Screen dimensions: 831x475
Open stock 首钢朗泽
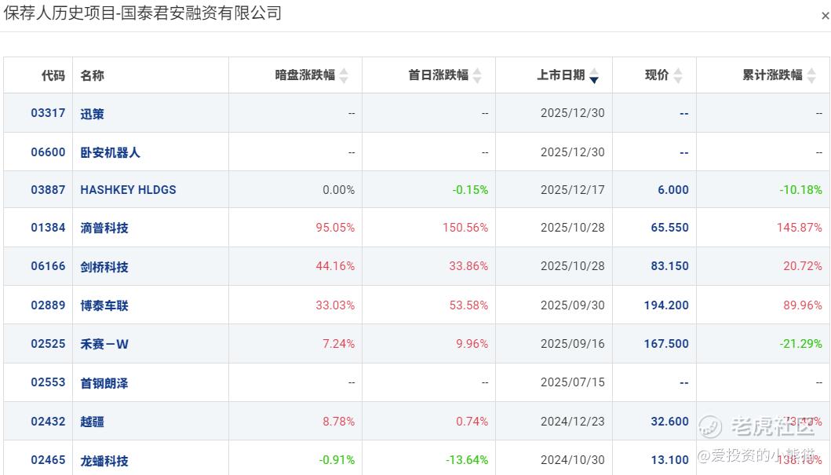104,383
